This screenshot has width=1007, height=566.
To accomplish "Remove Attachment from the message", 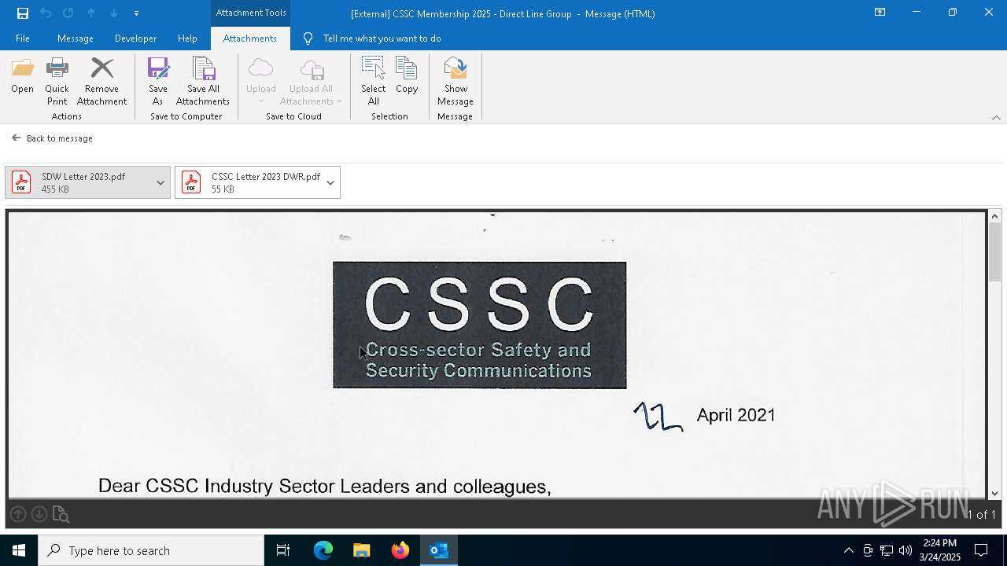I will [x=101, y=82].
